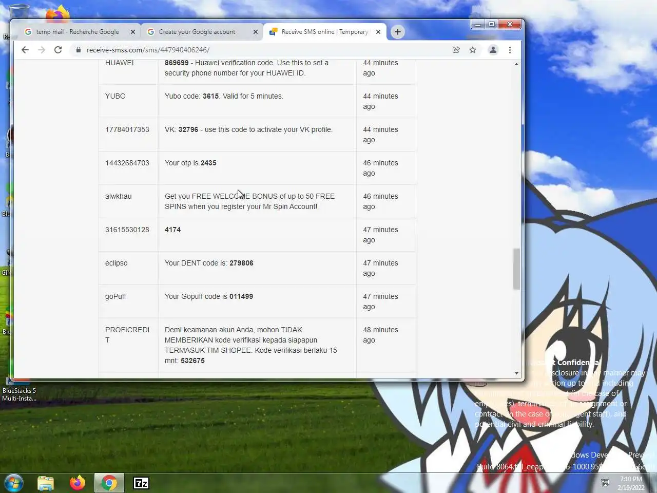This screenshot has height=493, width=657.
Task: Open the BlueStacks 5 Multi-Instance desktop shortcut
Action: [x=19, y=390]
